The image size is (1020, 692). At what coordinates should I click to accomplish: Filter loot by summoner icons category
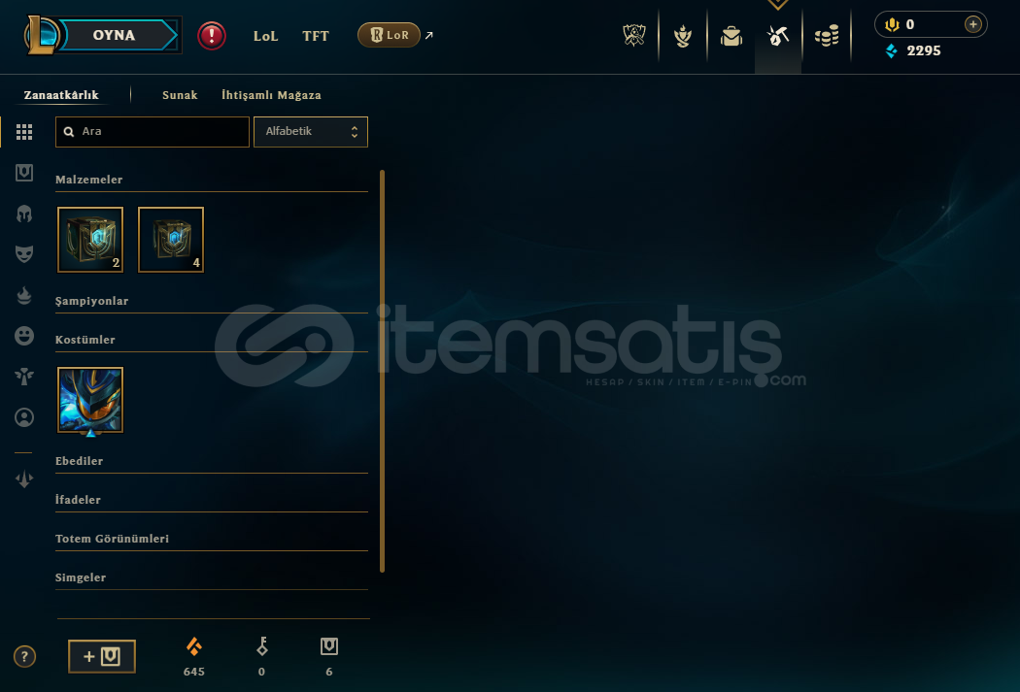point(24,417)
